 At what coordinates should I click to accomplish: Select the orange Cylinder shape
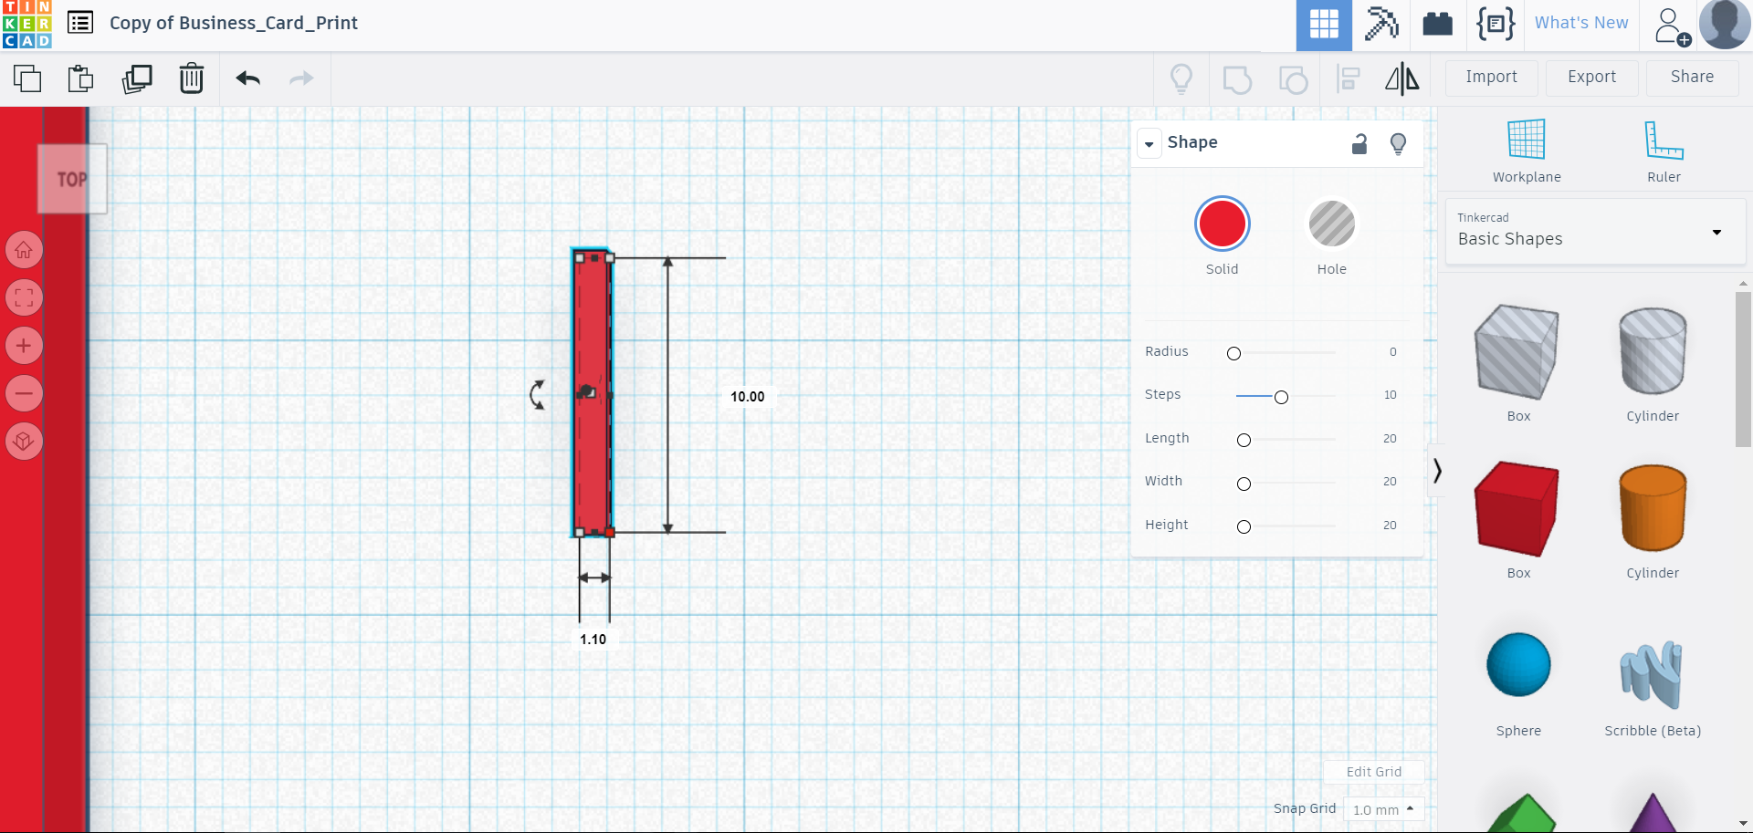coord(1653,508)
